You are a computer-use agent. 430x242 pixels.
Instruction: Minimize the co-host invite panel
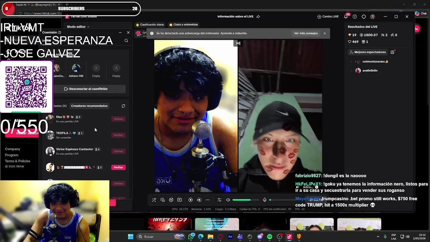click(x=120, y=33)
